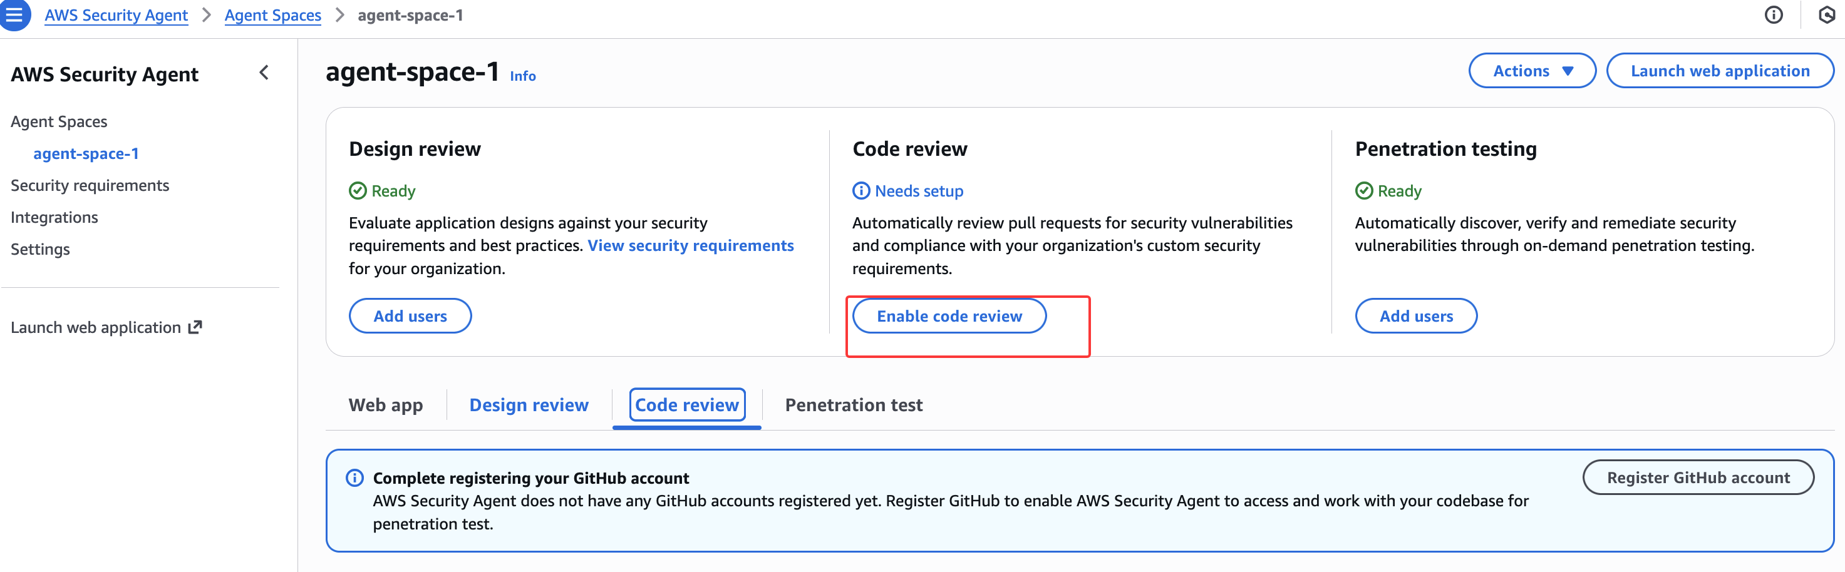Click the info circle icon in top bar
The image size is (1845, 572).
(x=1774, y=15)
